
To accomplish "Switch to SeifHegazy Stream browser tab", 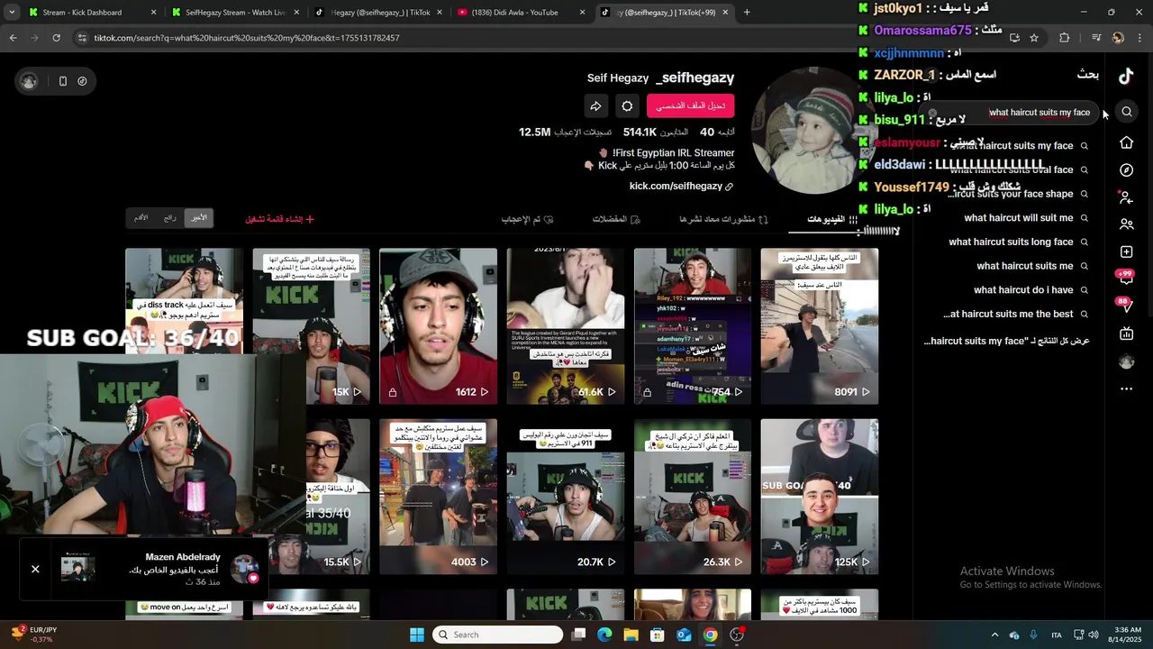I will point(234,13).
